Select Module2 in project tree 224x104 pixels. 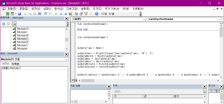[x=22, y=32]
